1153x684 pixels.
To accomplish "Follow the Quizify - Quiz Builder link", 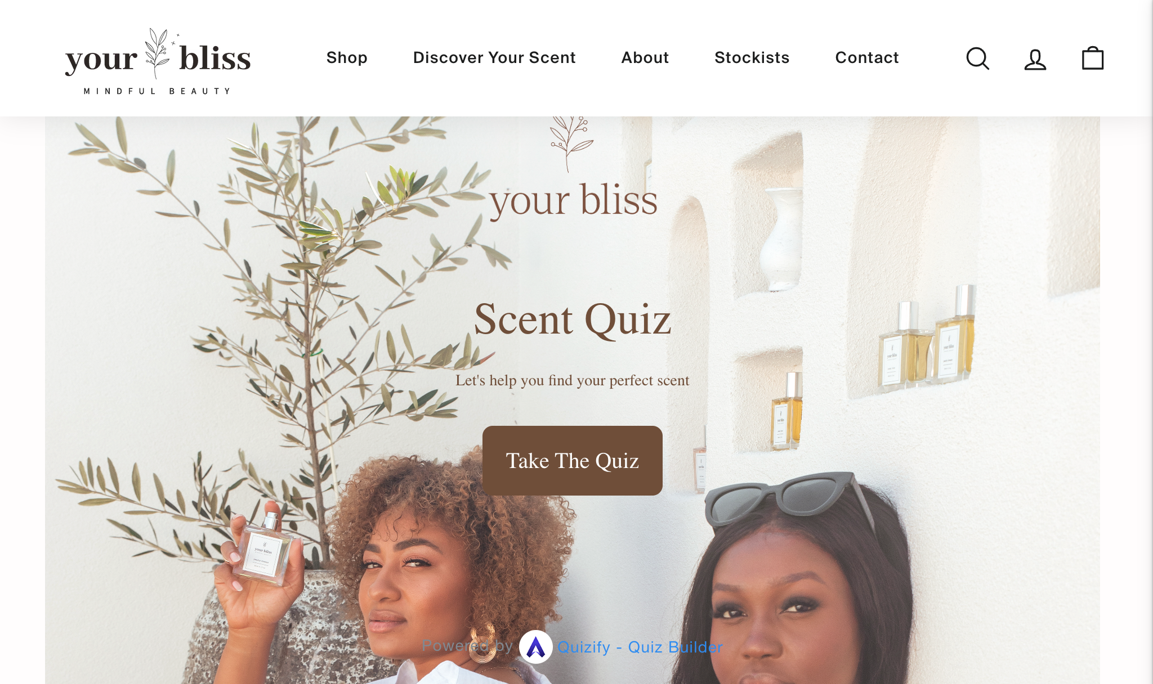I will pyautogui.click(x=640, y=647).
